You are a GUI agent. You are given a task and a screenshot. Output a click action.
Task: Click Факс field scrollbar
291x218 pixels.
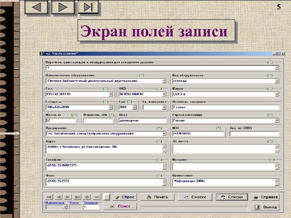tap(164, 182)
